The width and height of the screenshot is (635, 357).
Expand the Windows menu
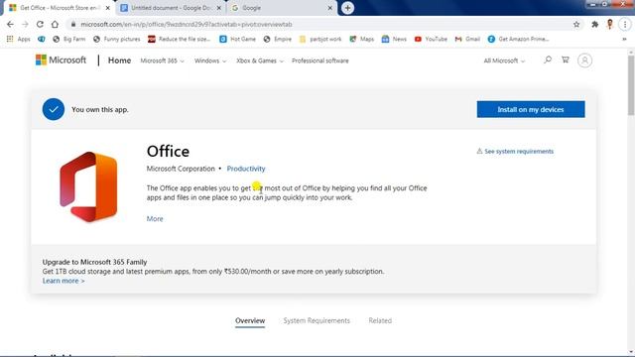pyautogui.click(x=210, y=60)
